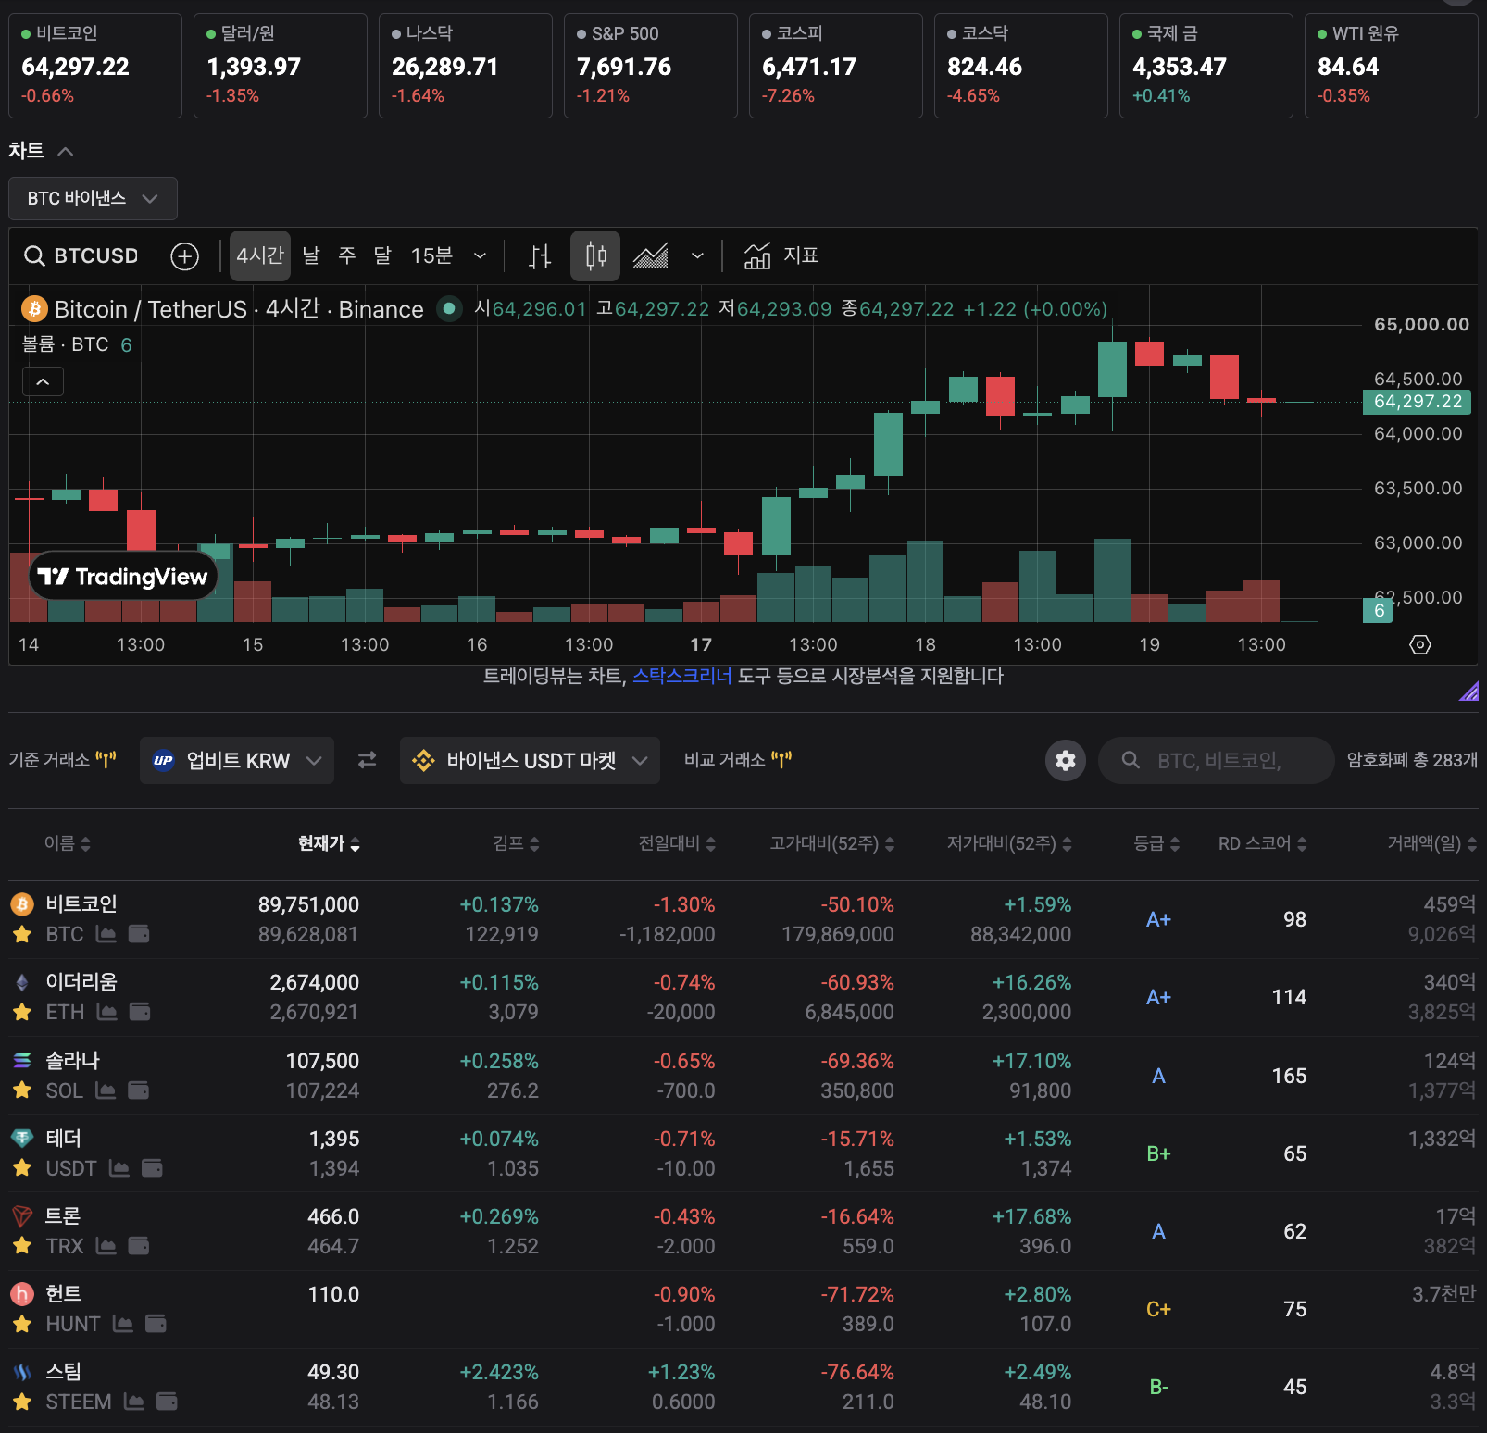The width and height of the screenshot is (1487, 1433).
Task: Select the 15분 interval
Action: coord(431,255)
